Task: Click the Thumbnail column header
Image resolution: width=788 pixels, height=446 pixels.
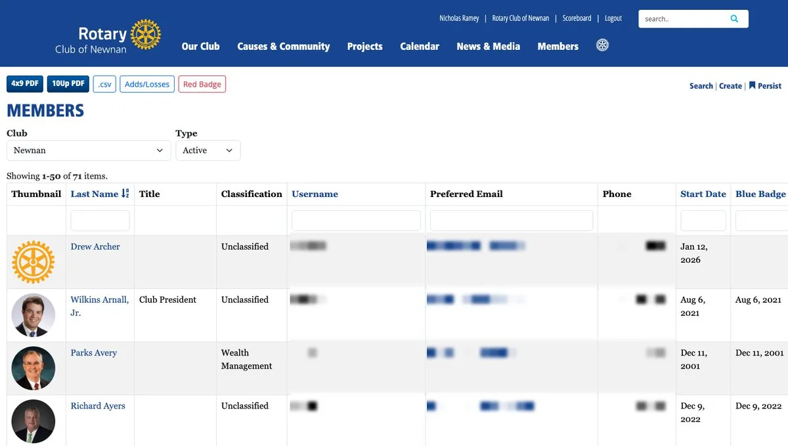Action: point(36,194)
